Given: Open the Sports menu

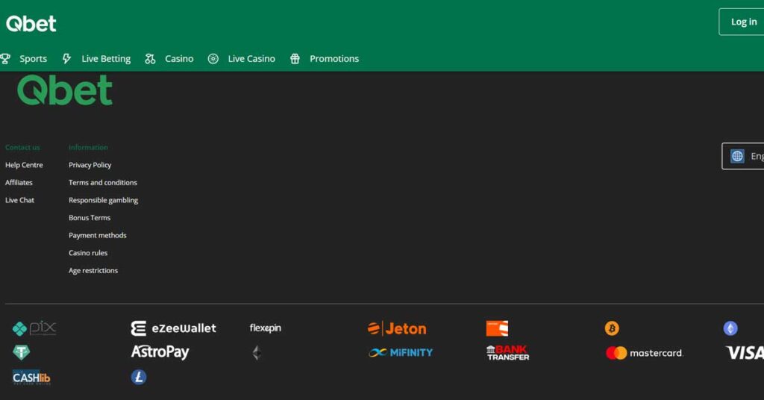Looking at the screenshot, I should 33,59.
